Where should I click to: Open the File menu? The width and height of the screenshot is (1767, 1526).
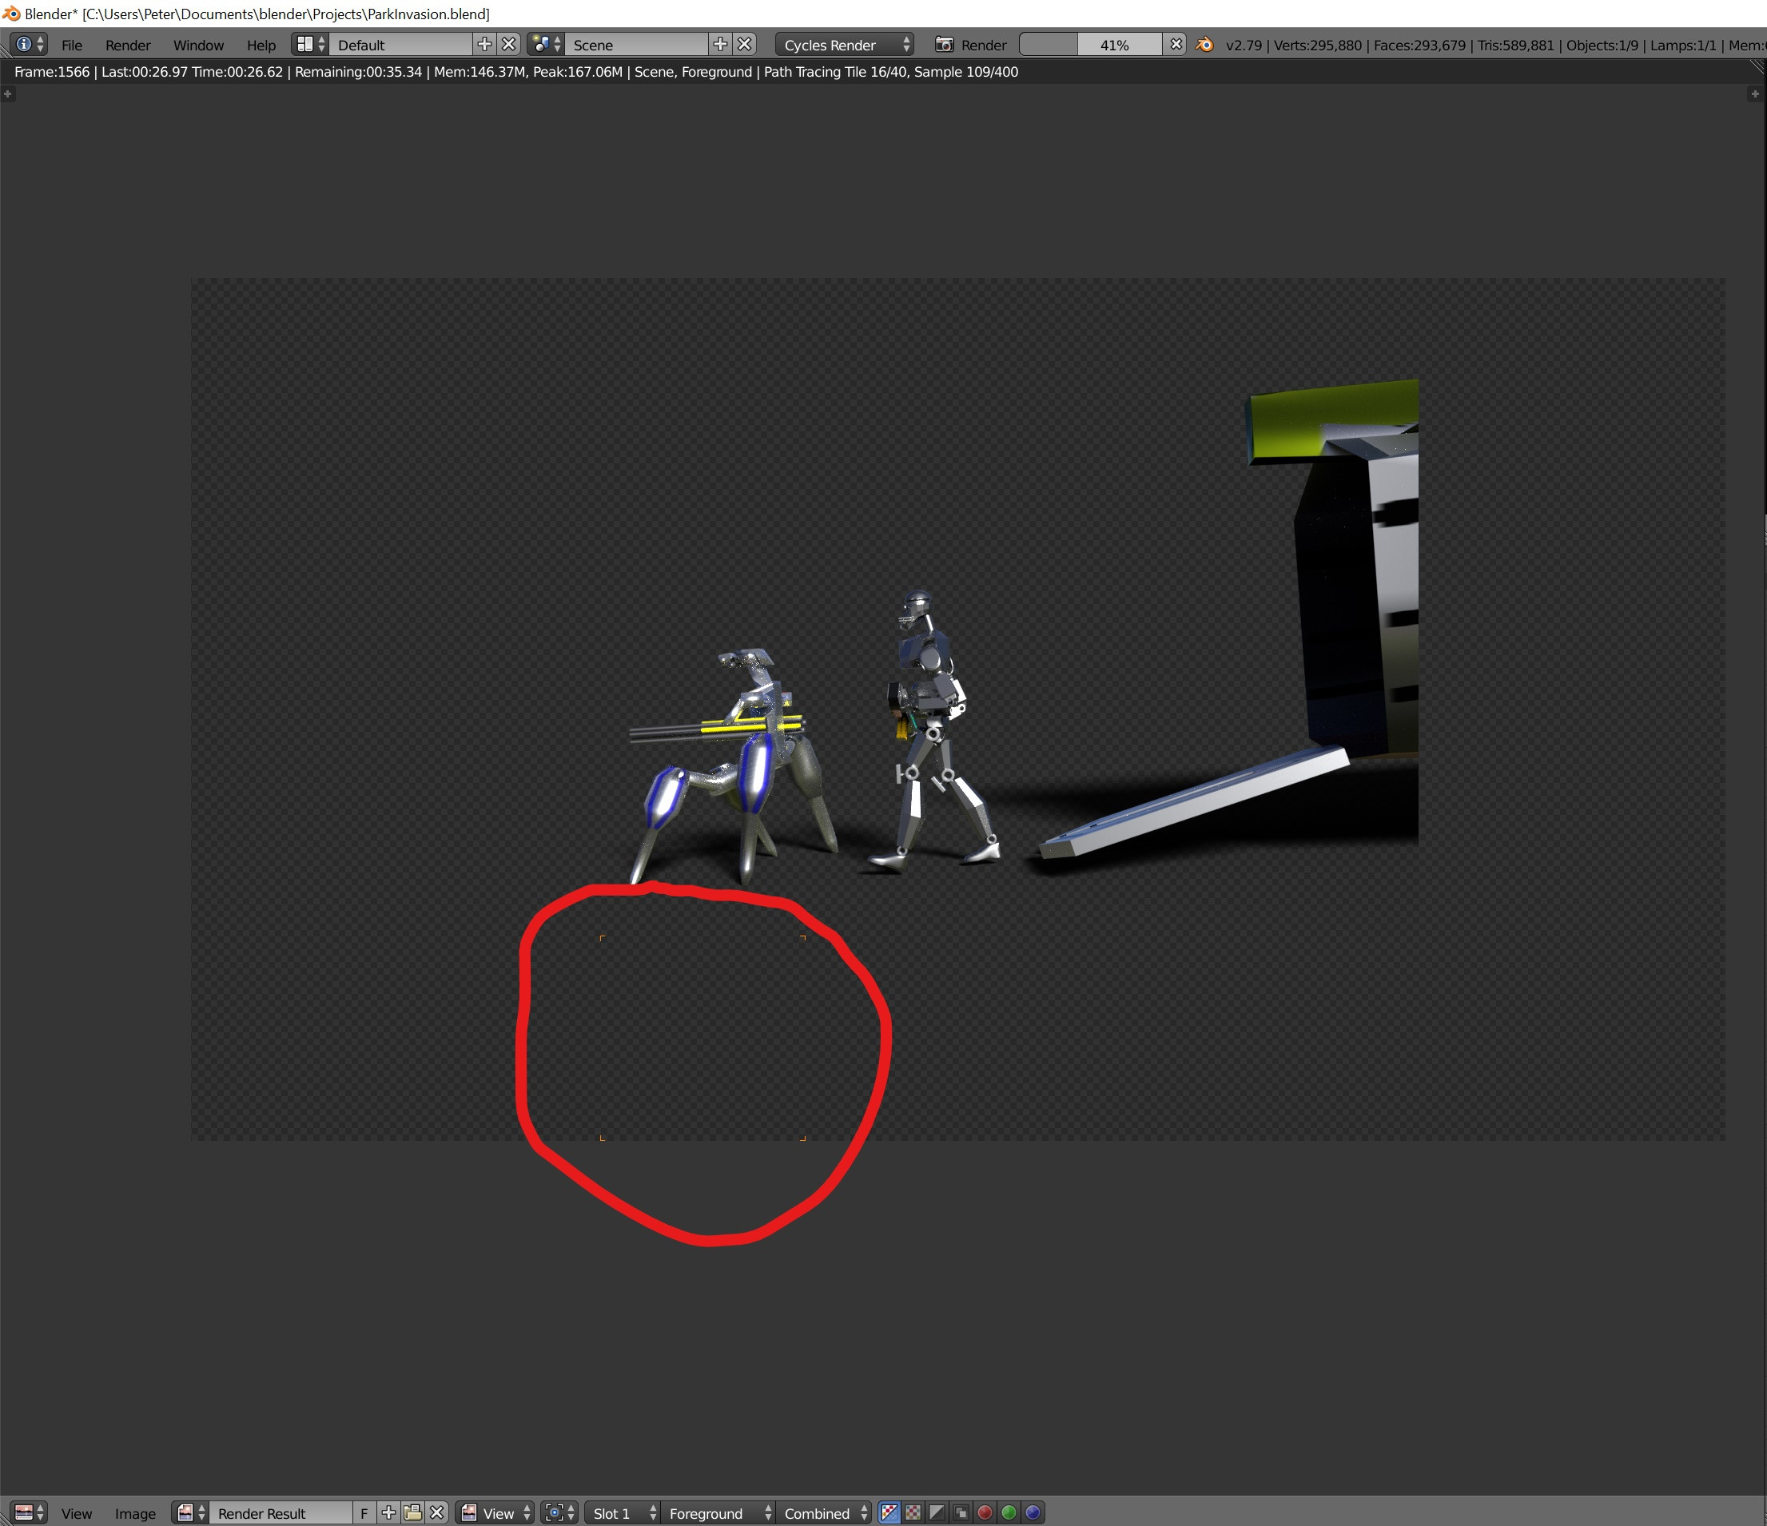(72, 46)
